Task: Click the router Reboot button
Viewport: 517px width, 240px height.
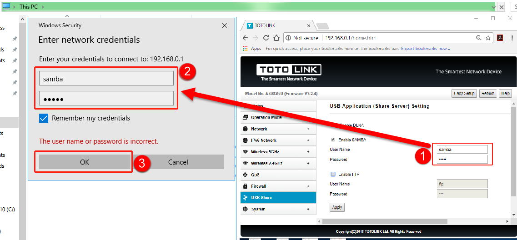Action: 488,93
